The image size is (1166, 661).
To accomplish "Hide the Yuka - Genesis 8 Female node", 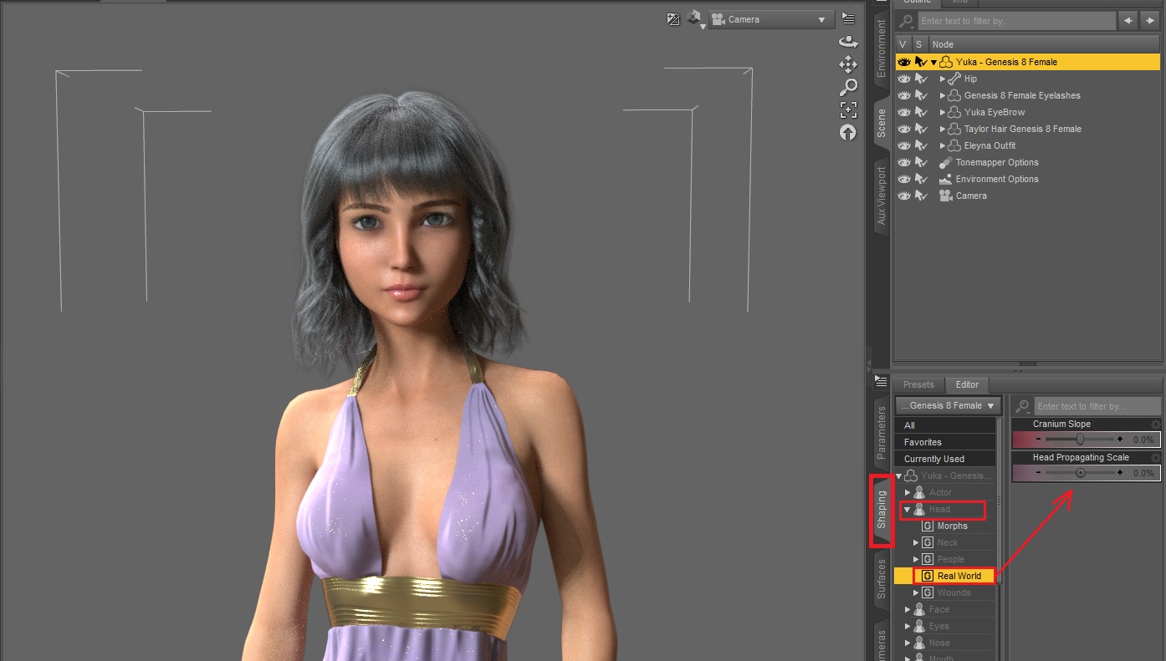I will [903, 62].
